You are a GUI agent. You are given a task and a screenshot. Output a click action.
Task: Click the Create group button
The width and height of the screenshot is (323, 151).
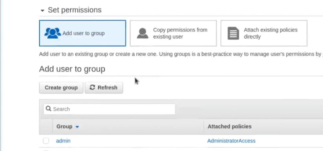[x=61, y=88]
